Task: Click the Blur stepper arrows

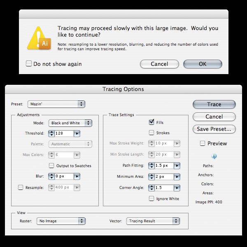Action: (x=51, y=176)
